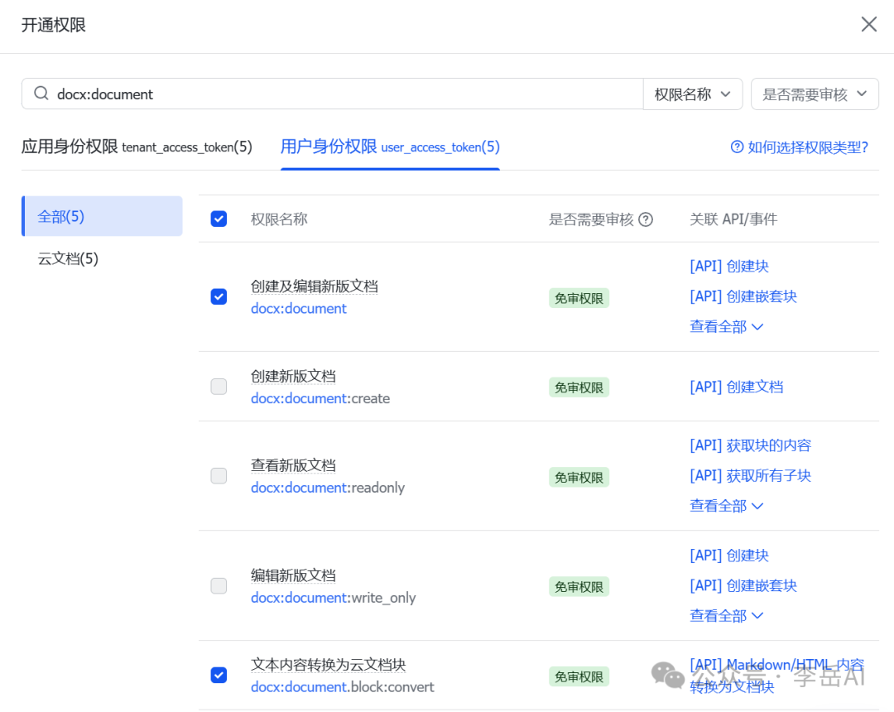Close the 开通权限 dialog
This screenshot has height=712, width=894.
coord(868,24)
